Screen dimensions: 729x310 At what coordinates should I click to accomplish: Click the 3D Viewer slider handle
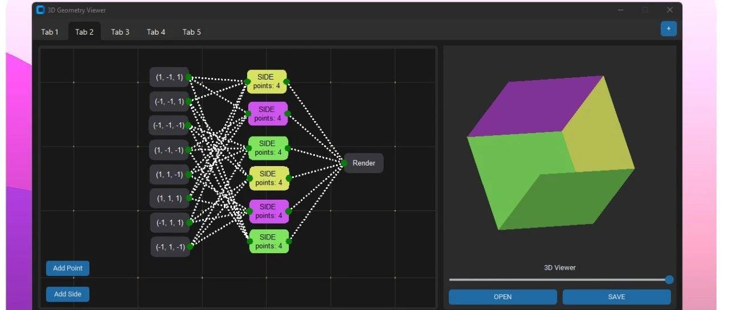tap(669, 279)
